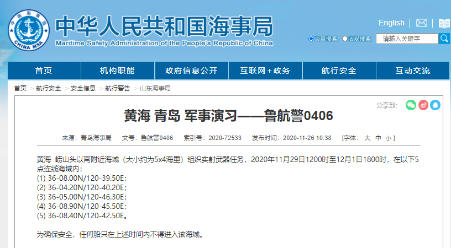Click the China MSA anchor logo
The width and height of the screenshot is (451, 248).
[x=29, y=30]
